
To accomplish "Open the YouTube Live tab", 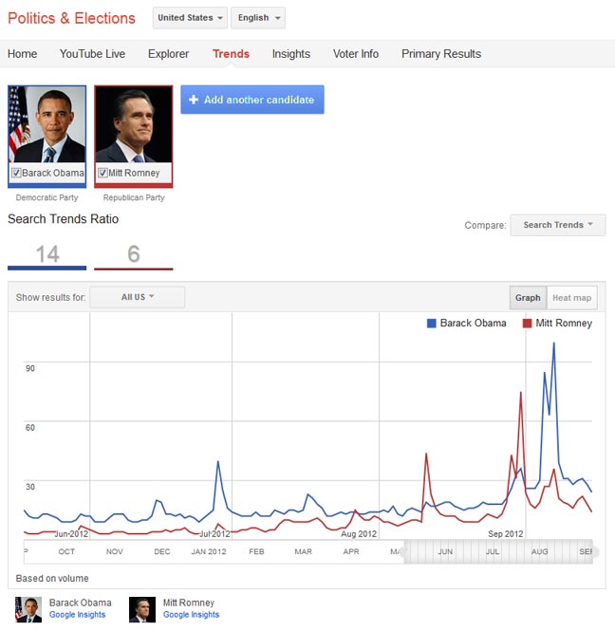I will [x=92, y=54].
